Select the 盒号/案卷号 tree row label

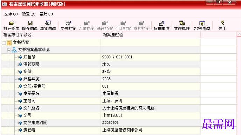pos(34,86)
